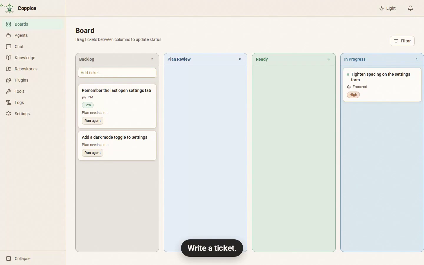Image resolution: width=424 pixels, height=265 pixels.
Task: Click the In Progress ticket count 1
Action: coord(417,59)
